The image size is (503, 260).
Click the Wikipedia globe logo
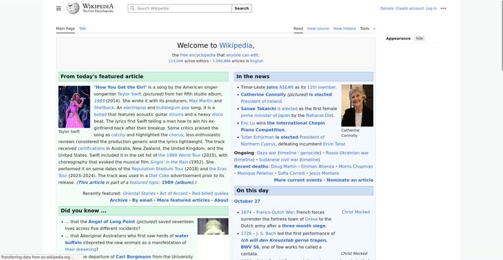click(x=74, y=9)
